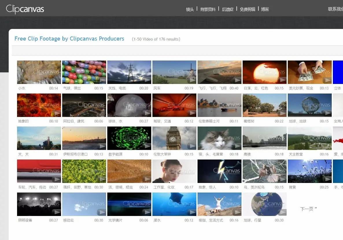The image size is (343, 240).
Task: Click play icon on sunset red sun clip
Action: pos(283,80)
